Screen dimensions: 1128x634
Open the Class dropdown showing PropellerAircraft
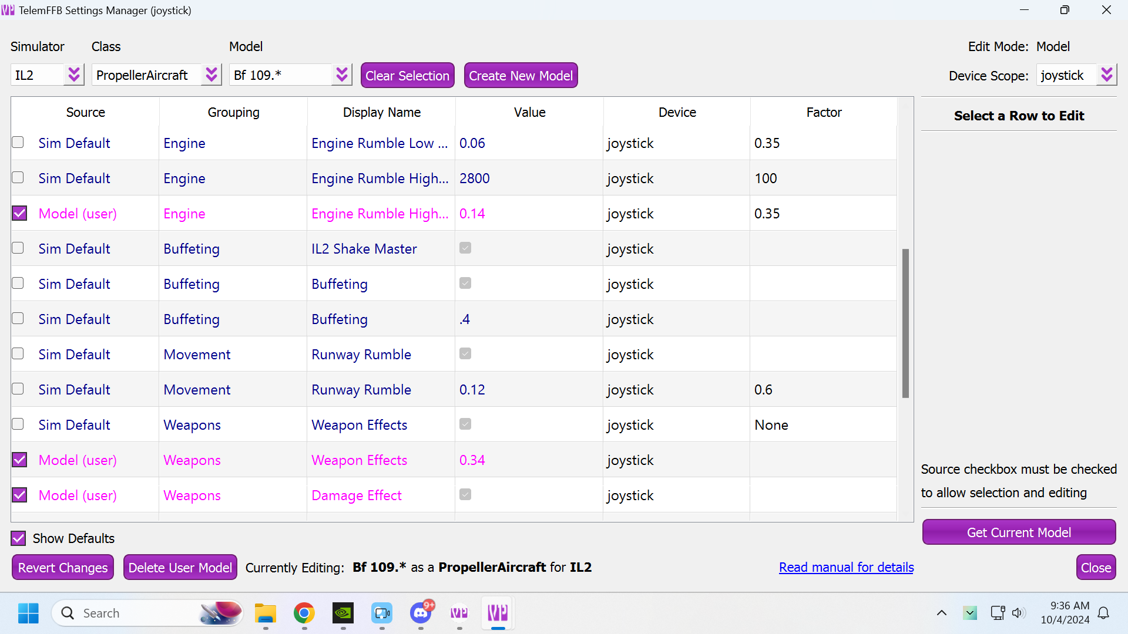[x=211, y=75]
